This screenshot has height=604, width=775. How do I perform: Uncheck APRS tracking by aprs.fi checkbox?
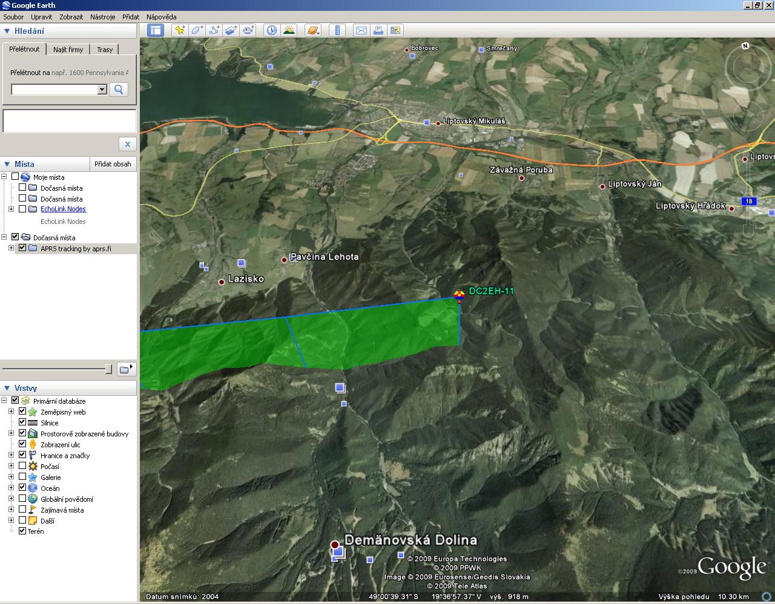[22, 248]
